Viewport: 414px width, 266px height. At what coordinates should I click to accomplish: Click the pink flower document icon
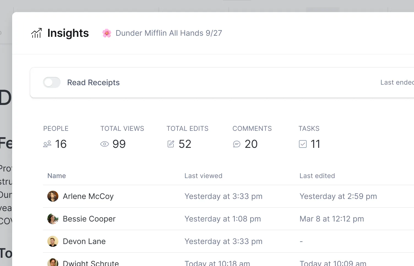tap(107, 33)
